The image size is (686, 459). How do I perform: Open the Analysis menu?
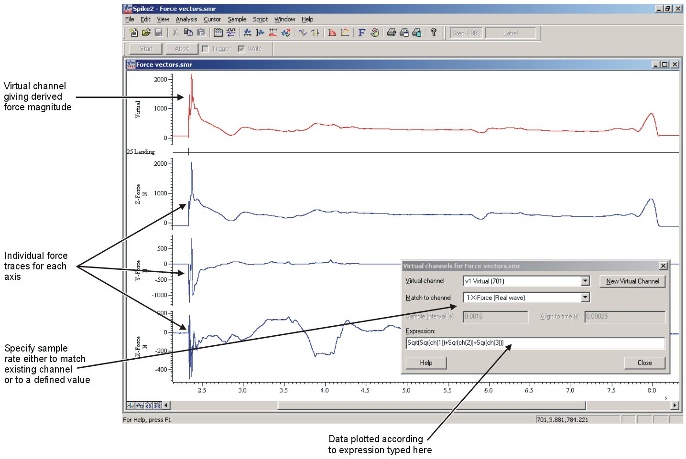pos(186,19)
